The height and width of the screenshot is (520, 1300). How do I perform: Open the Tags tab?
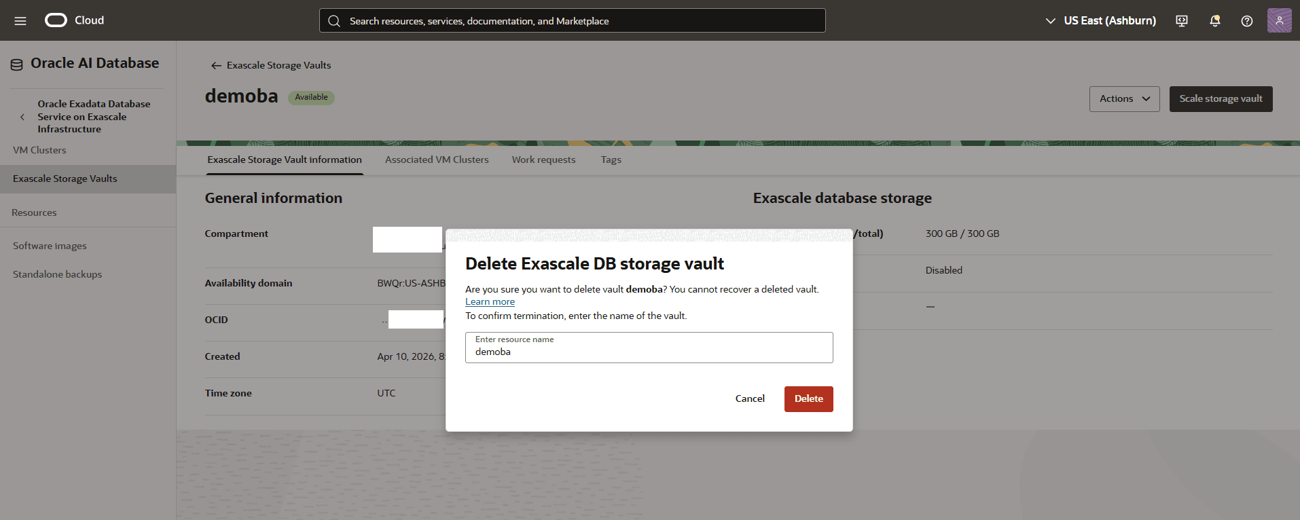pyautogui.click(x=611, y=160)
